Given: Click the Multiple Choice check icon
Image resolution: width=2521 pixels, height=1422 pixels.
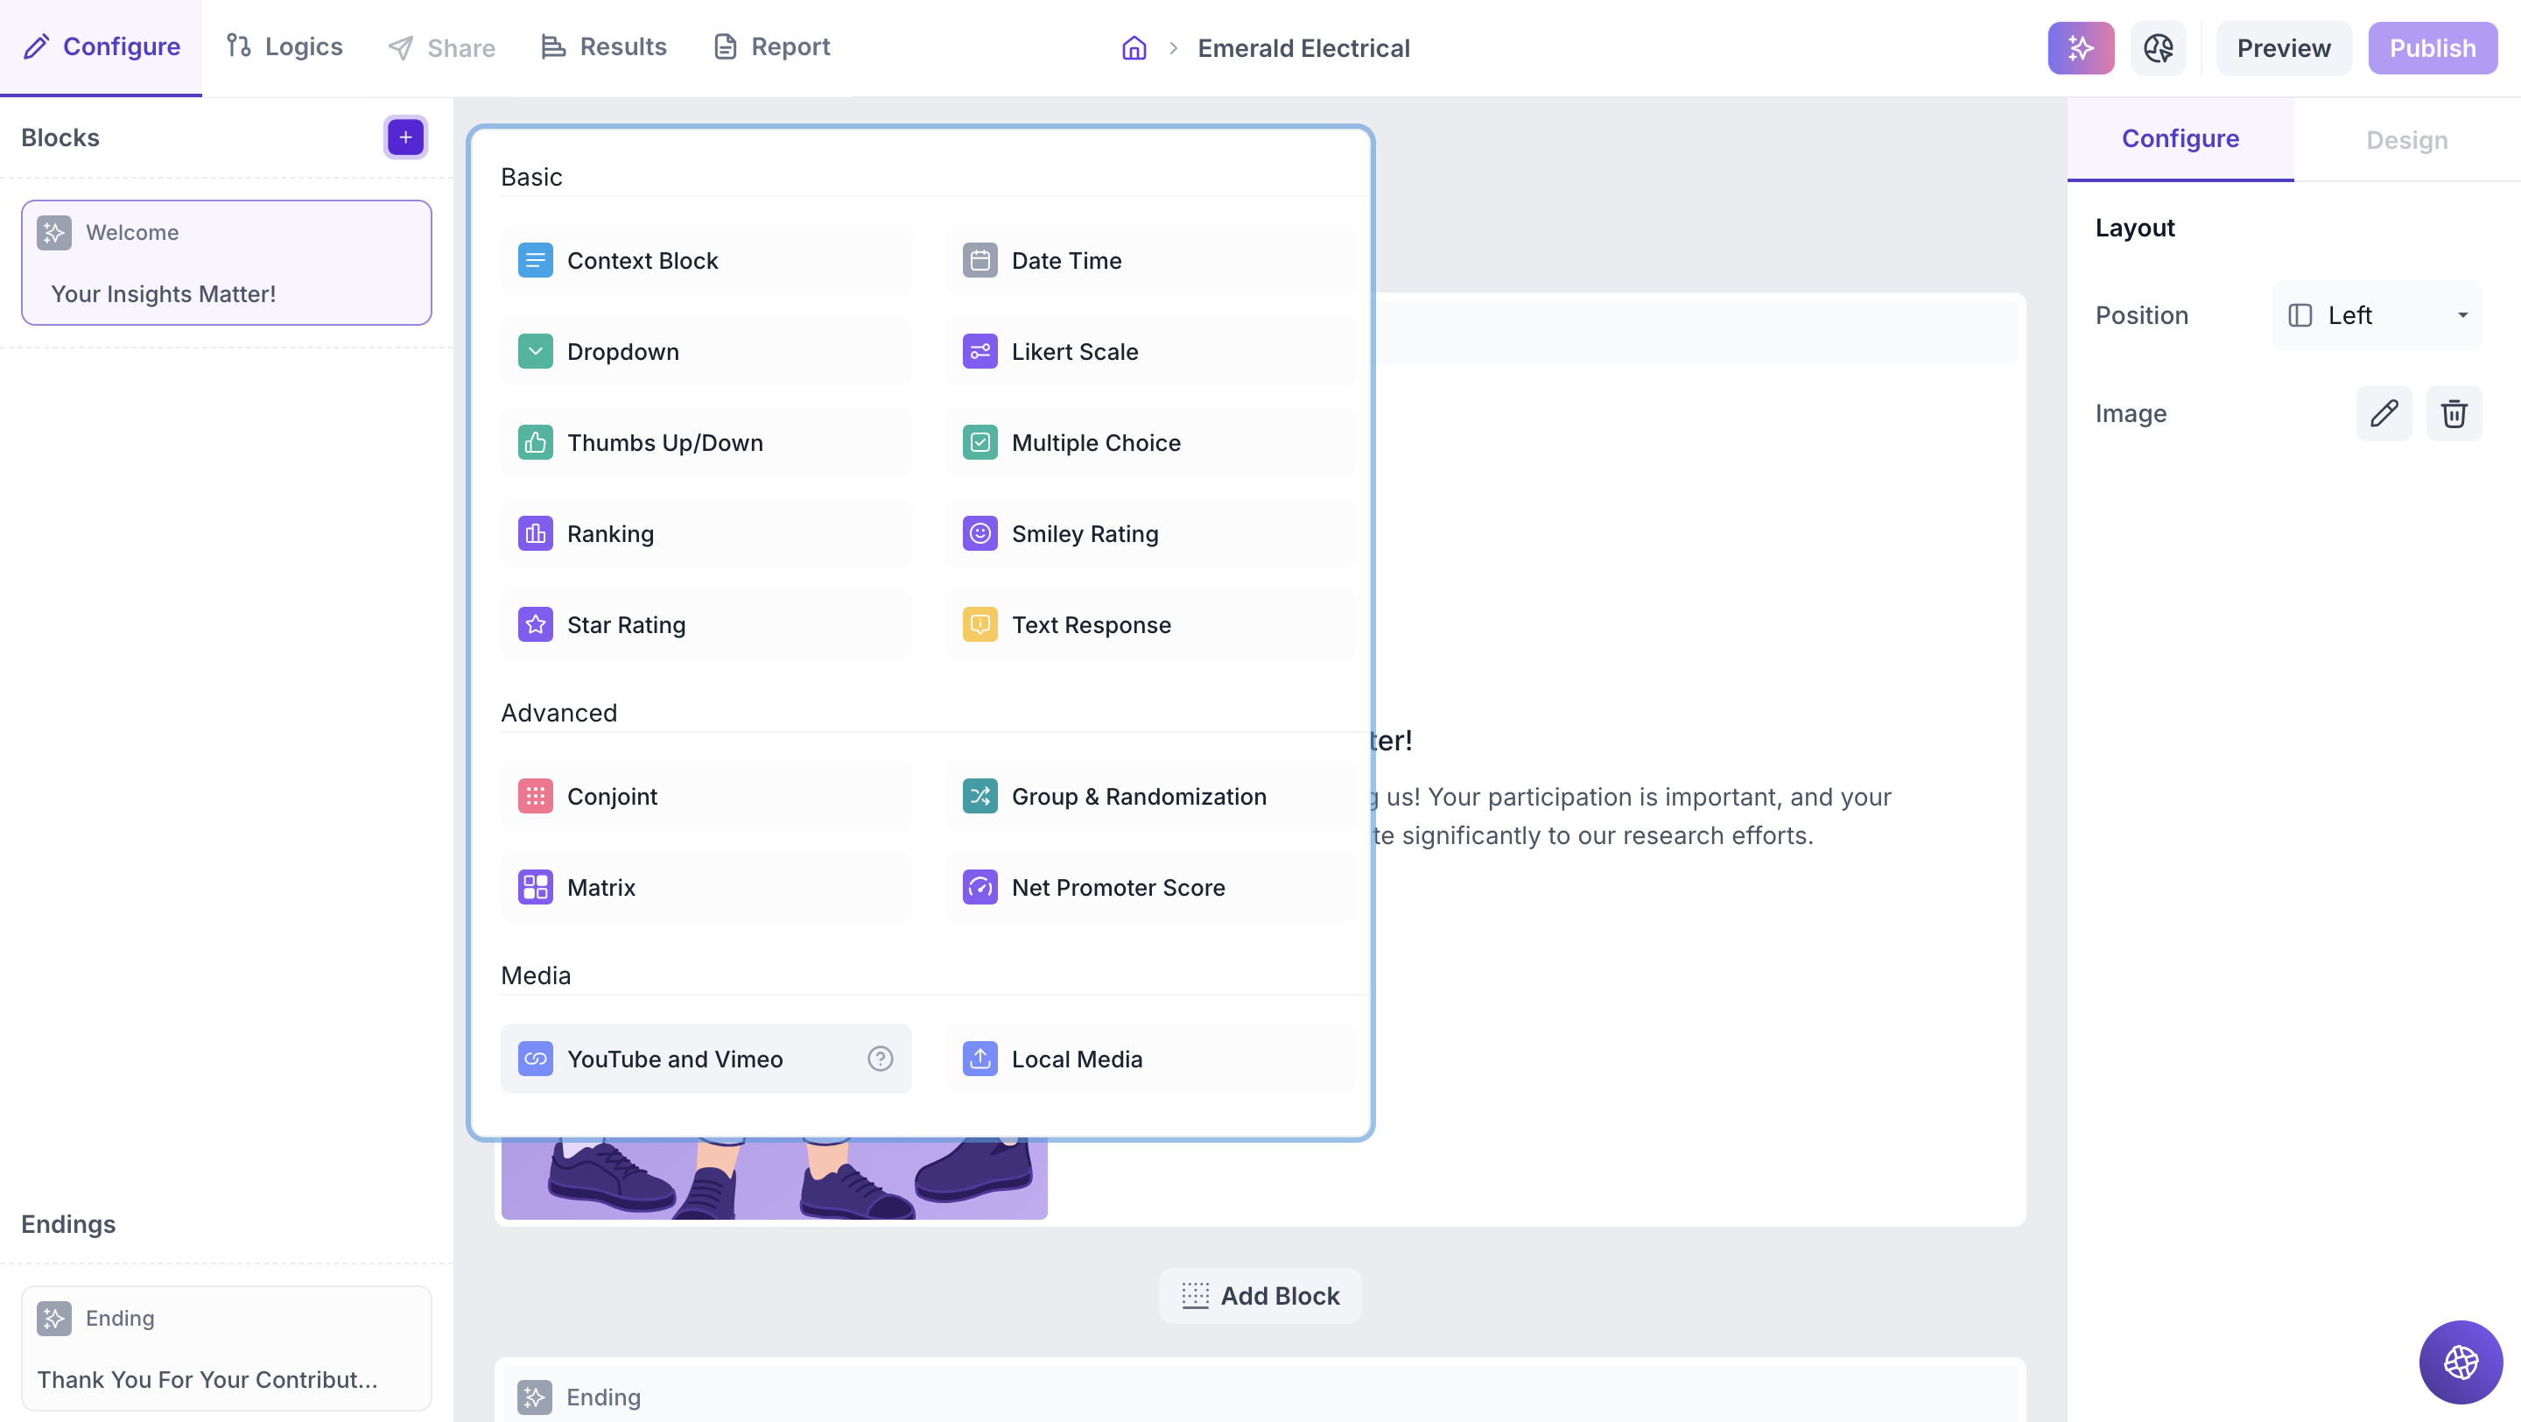Looking at the screenshot, I should (x=980, y=442).
